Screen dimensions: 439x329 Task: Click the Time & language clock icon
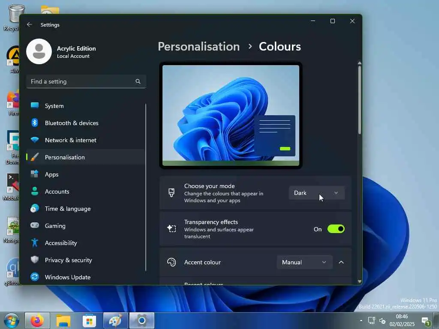[x=35, y=209]
